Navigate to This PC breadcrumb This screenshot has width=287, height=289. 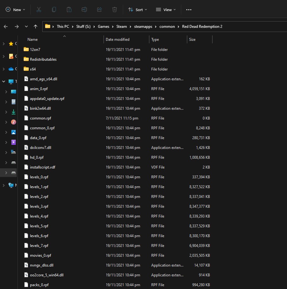click(63, 27)
